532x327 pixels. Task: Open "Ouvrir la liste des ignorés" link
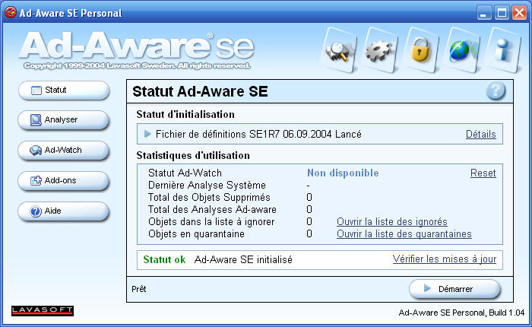391,222
